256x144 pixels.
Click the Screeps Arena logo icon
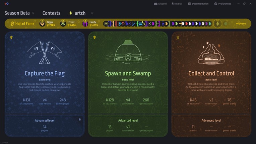pos(7,4)
